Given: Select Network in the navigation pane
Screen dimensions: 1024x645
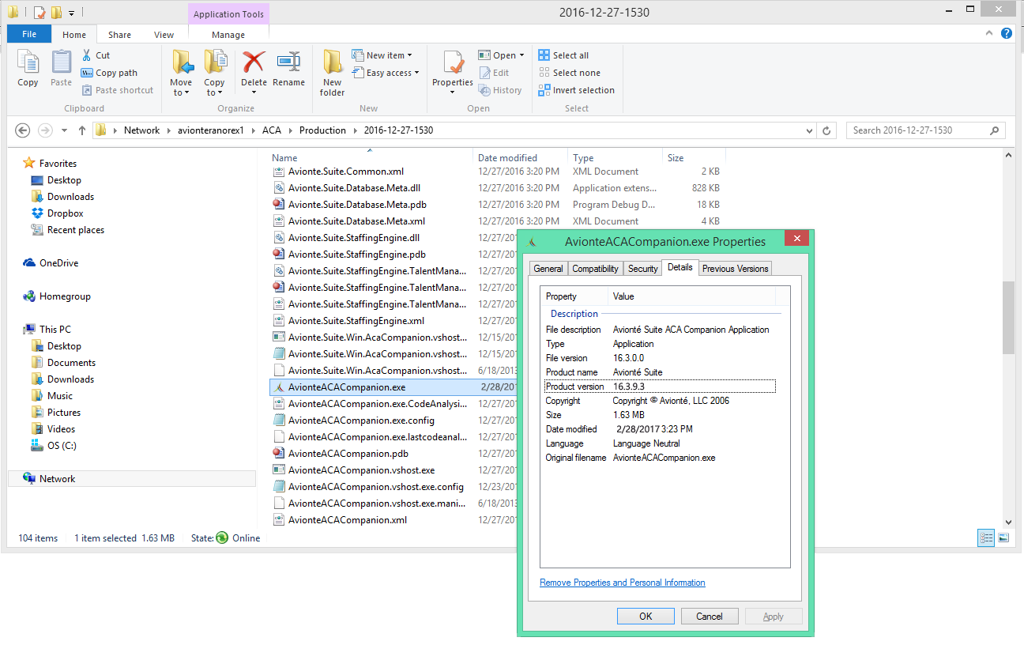Looking at the screenshot, I should (x=132, y=479).
